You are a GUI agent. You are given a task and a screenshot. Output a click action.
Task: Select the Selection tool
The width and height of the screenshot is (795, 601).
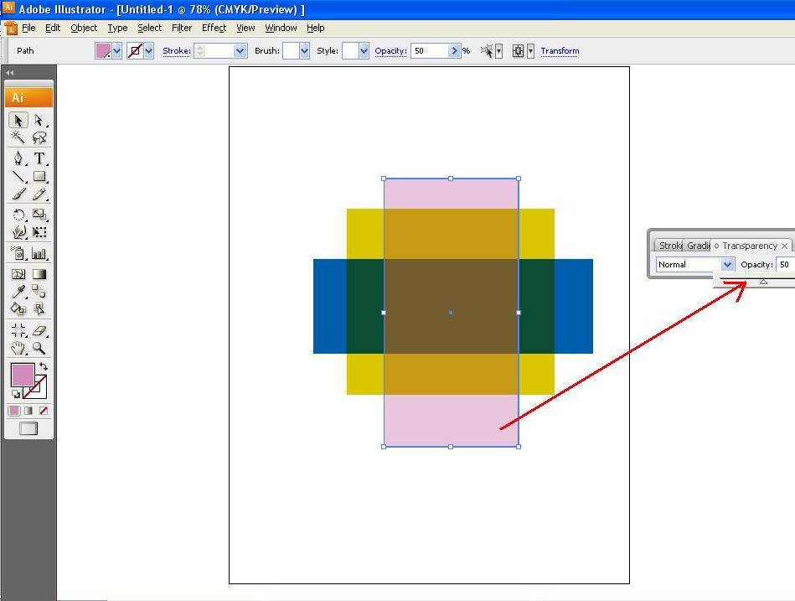tap(17, 122)
